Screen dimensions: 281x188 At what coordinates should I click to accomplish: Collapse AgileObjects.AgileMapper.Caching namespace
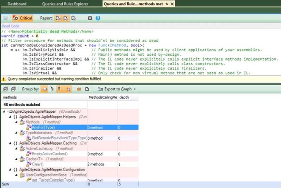10,143
